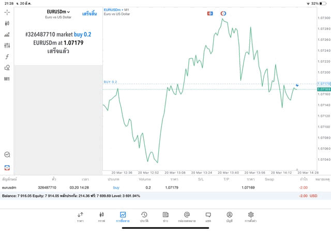Image resolution: width=331 pixels, height=231 pixels.
Task: Switch to the history clock tab
Action: (144, 217)
